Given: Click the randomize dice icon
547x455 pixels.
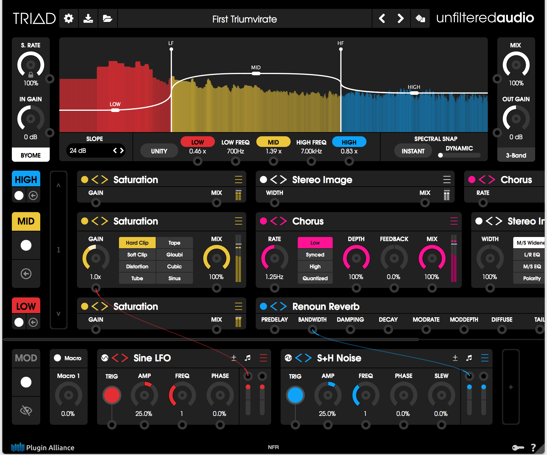Looking at the screenshot, I should click(420, 19).
